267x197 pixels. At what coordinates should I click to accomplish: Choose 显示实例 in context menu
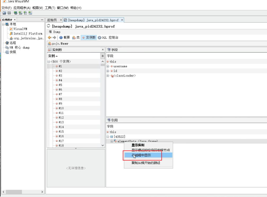coord(148,145)
